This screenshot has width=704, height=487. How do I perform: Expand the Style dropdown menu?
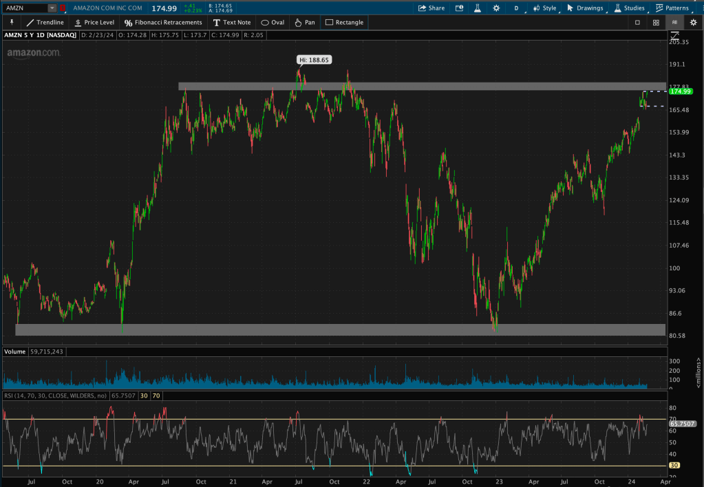544,8
